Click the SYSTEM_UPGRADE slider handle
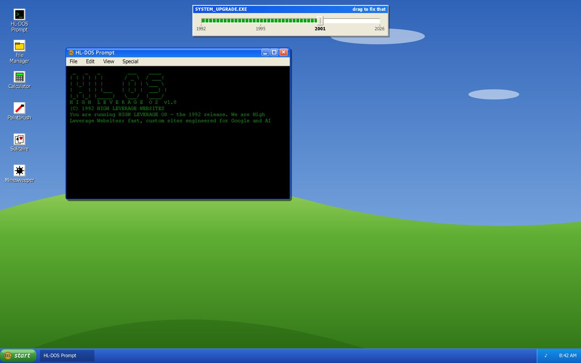 point(320,20)
